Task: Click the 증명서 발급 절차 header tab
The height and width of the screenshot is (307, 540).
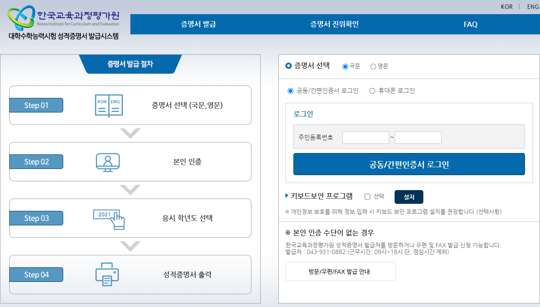Action: click(129, 64)
